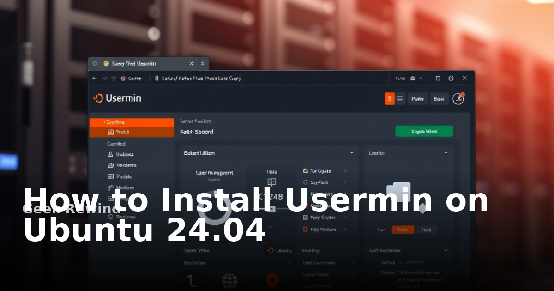Click the hamburger list icon in the header

(400, 98)
